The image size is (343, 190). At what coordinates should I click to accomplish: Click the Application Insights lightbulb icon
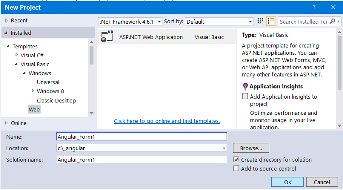(x=245, y=86)
